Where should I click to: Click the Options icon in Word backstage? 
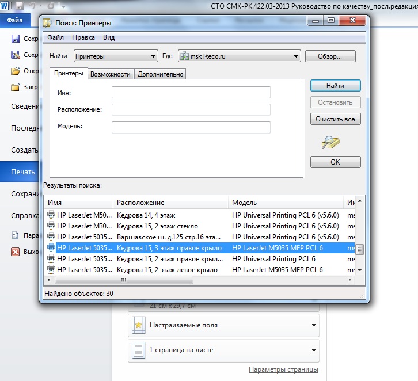click(x=15, y=235)
